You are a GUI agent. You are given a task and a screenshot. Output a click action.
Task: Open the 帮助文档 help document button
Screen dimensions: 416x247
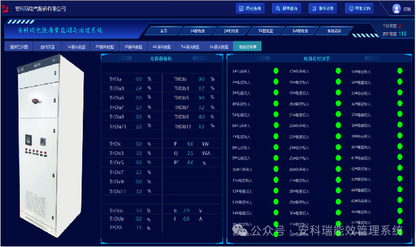click(359, 9)
